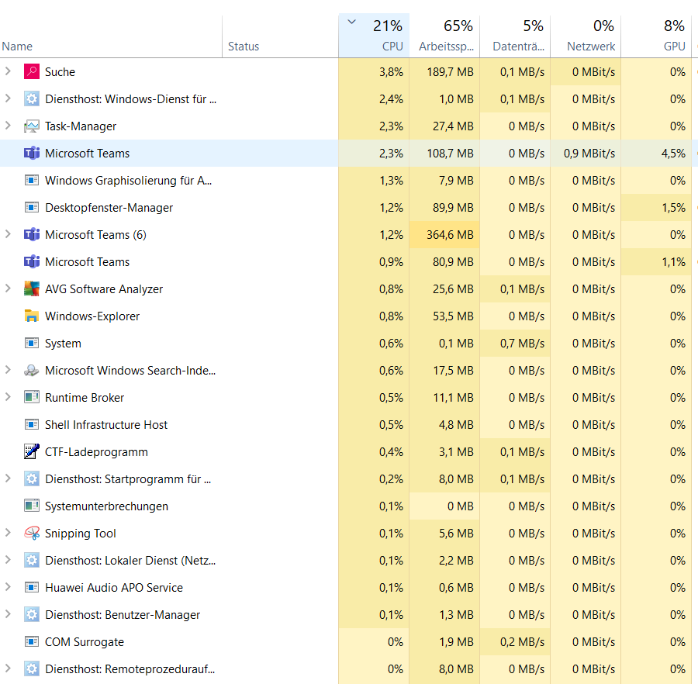Click the System process icon
Image resolution: width=698 pixels, height=684 pixels.
click(32, 343)
